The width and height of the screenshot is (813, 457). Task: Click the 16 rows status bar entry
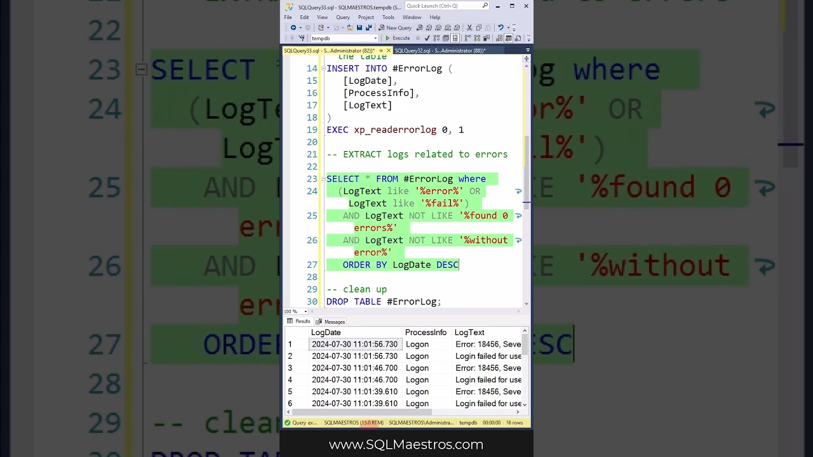click(x=514, y=423)
